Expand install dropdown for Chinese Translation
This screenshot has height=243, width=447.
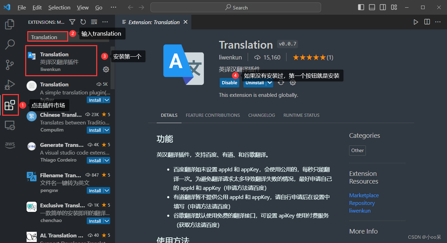[x=107, y=130]
